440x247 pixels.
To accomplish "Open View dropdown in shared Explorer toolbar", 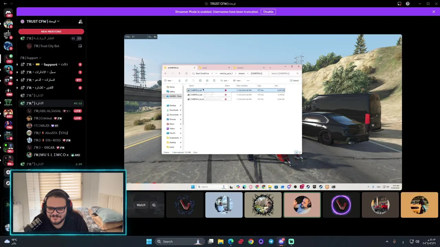I will point(238,81).
